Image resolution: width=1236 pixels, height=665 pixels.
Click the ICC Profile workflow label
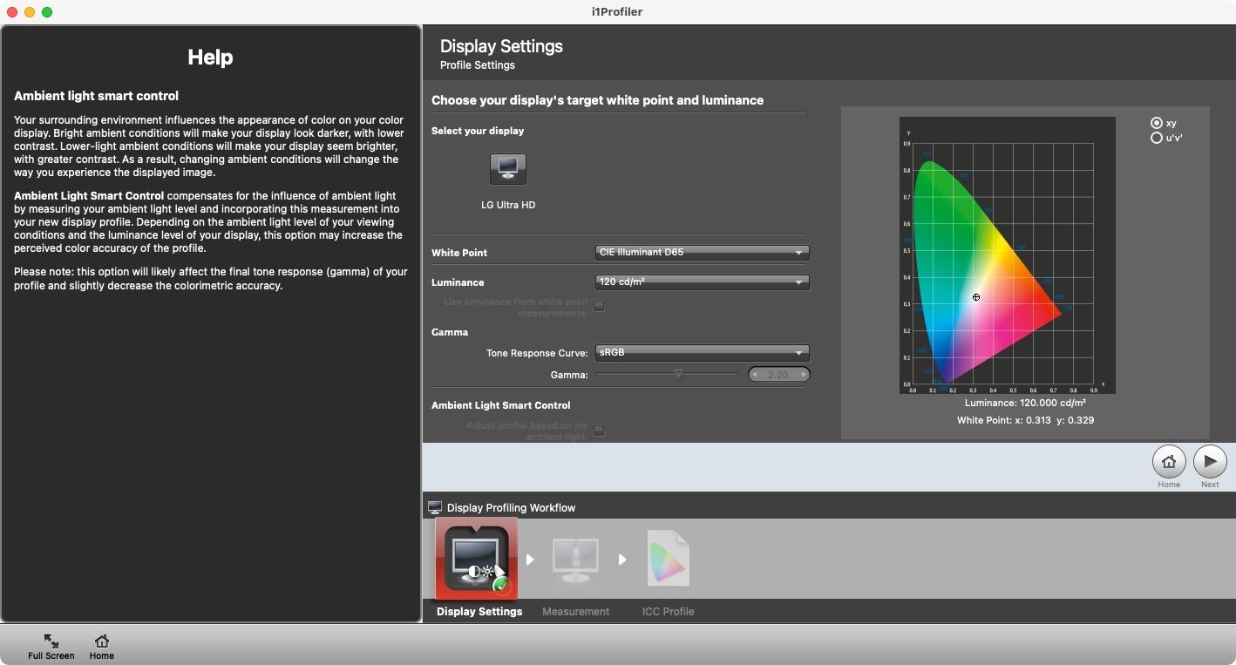point(668,611)
